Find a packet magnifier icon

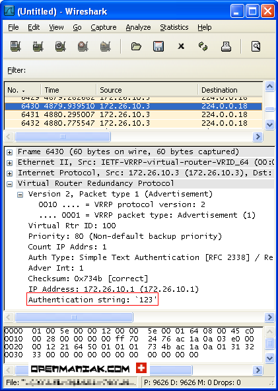click(256, 46)
